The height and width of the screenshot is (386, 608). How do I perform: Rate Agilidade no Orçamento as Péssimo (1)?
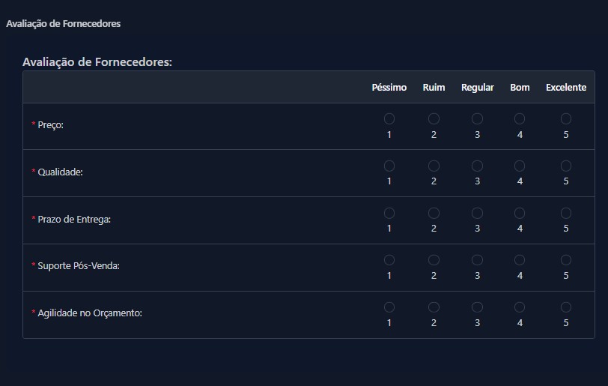pos(389,307)
